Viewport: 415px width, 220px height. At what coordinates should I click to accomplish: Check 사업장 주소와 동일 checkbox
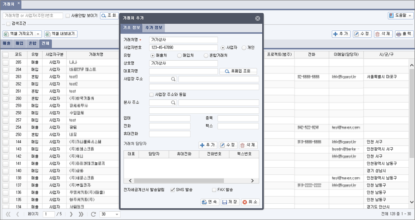pos(151,95)
